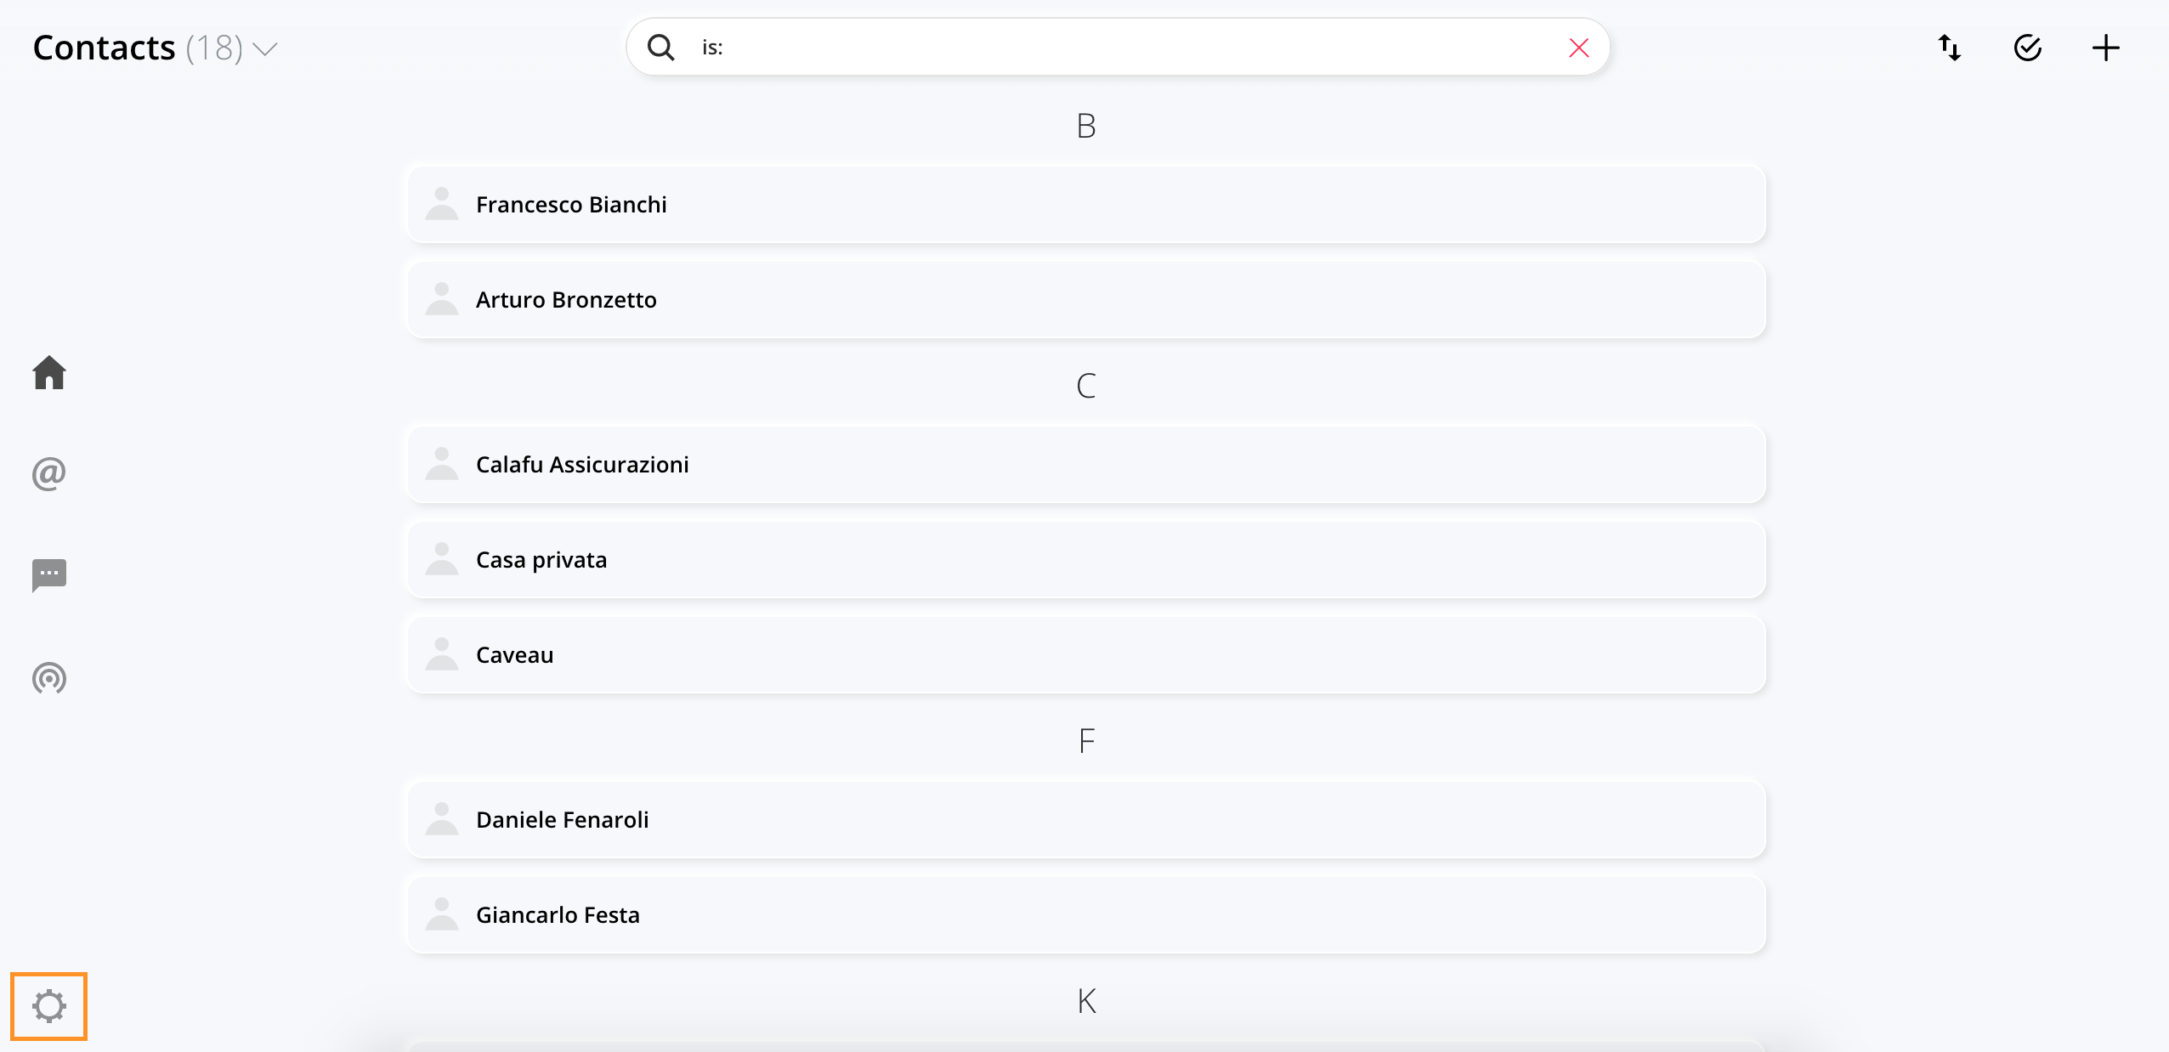Click Daniele Fenaroli's avatar icon
2169x1052 pixels.
coord(442,819)
